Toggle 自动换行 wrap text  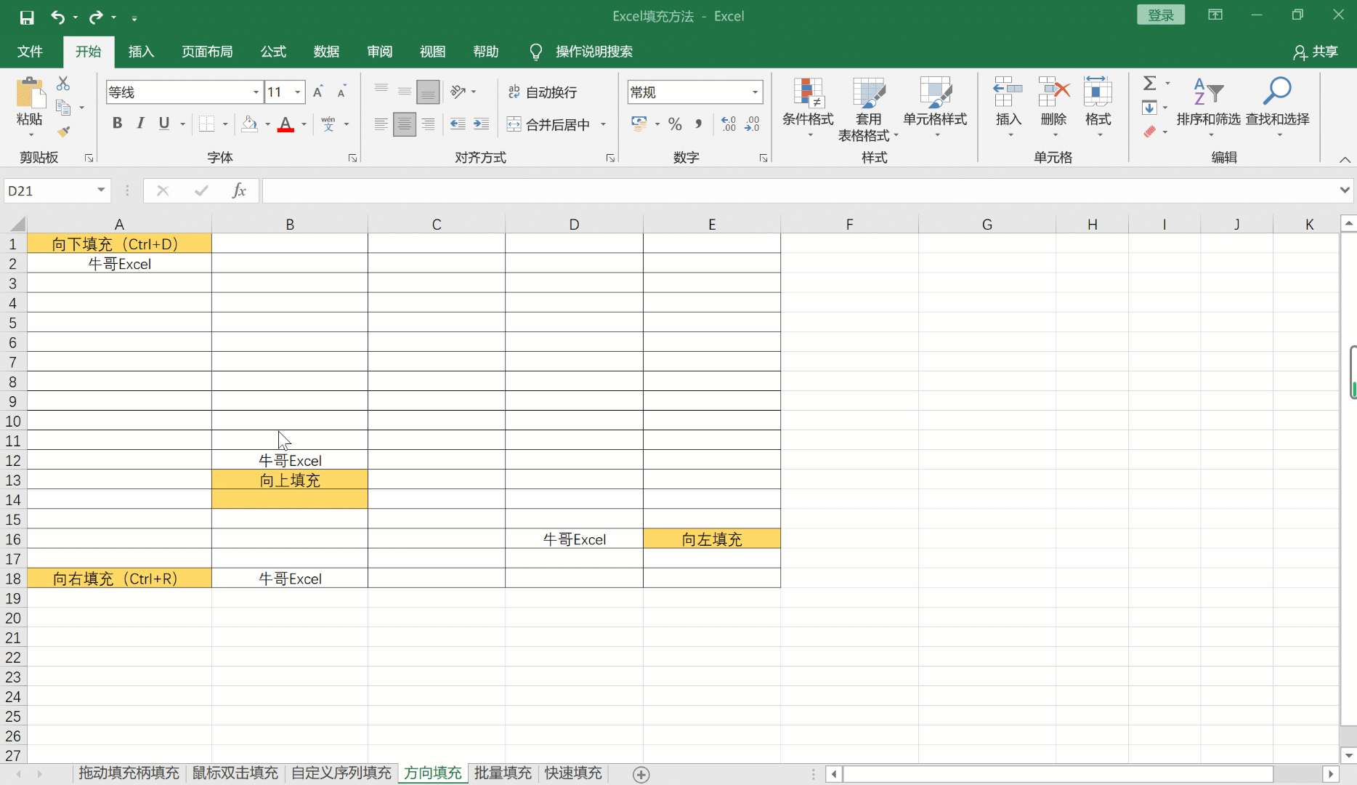coord(543,92)
